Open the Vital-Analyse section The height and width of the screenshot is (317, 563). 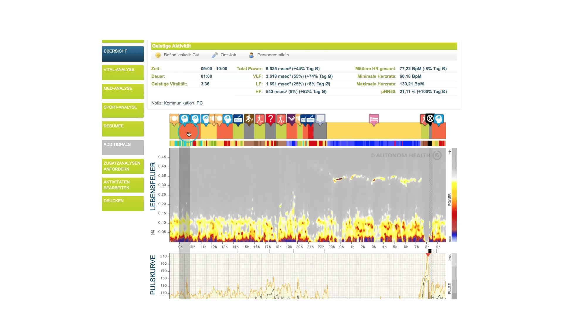pos(123,72)
